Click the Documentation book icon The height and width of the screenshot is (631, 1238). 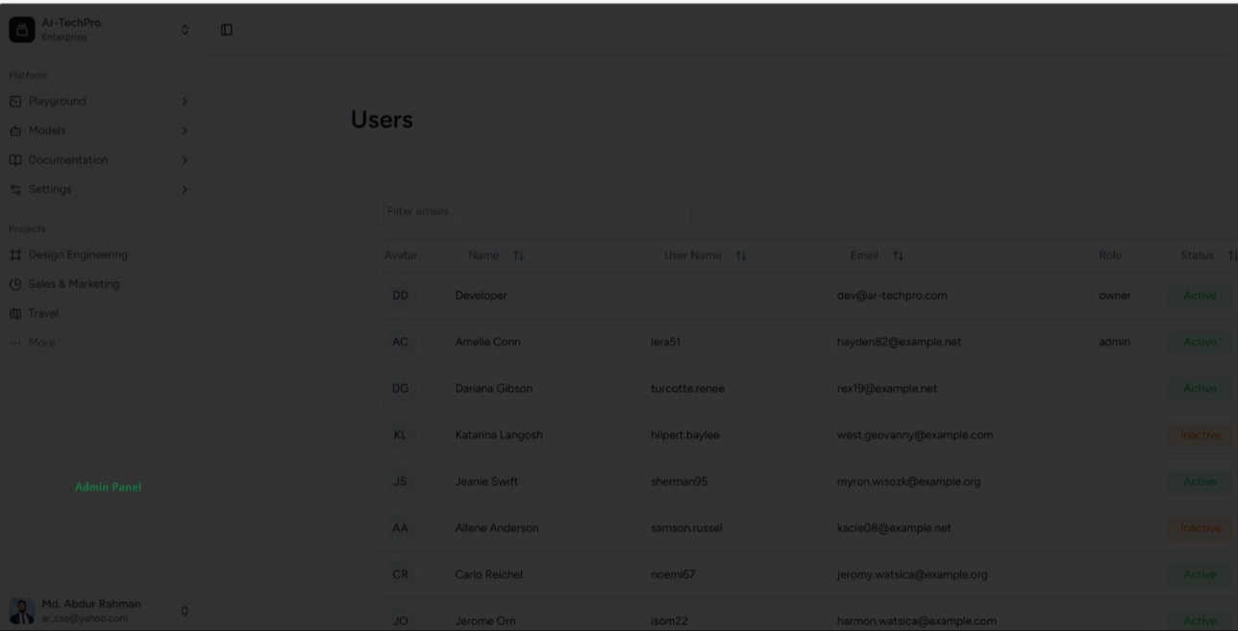[14, 159]
